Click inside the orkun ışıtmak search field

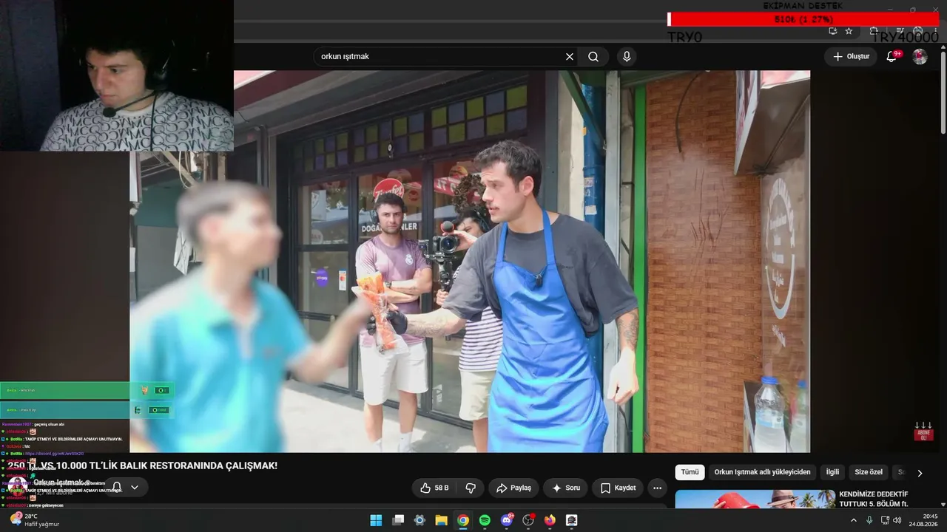coord(439,57)
